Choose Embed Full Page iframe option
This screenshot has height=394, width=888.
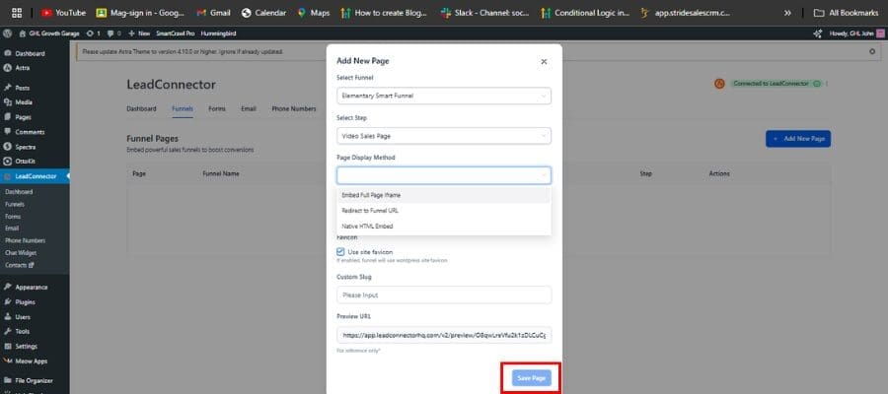coord(443,195)
